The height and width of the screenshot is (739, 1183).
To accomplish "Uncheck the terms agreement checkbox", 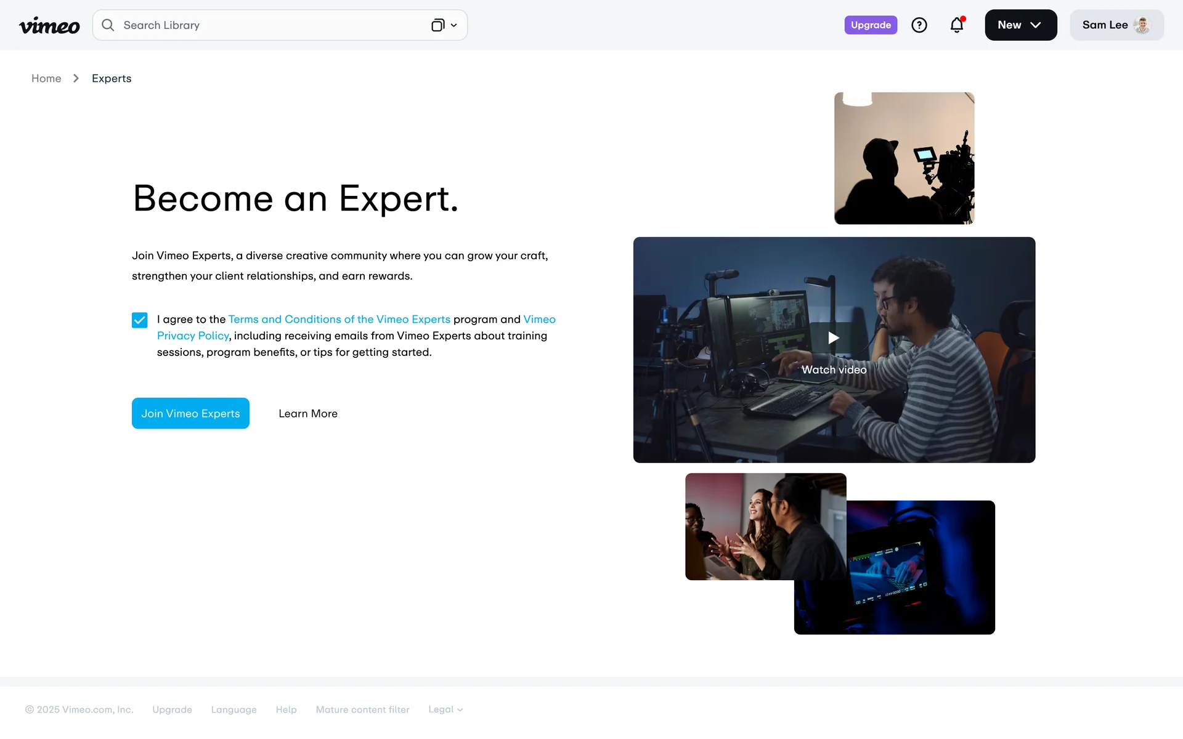I will pos(140,320).
